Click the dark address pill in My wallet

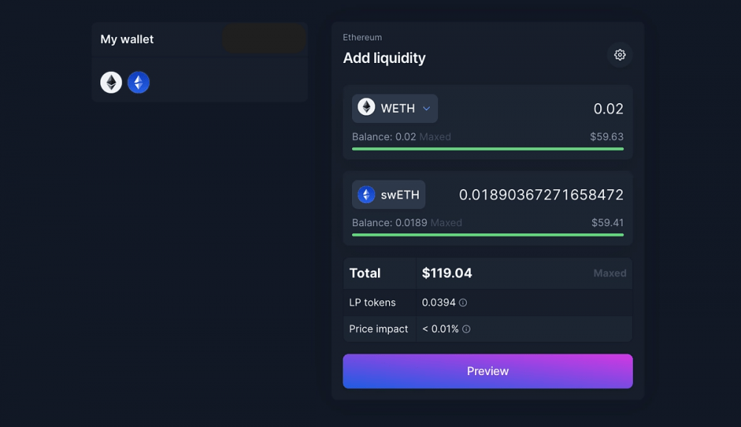pos(265,39)
